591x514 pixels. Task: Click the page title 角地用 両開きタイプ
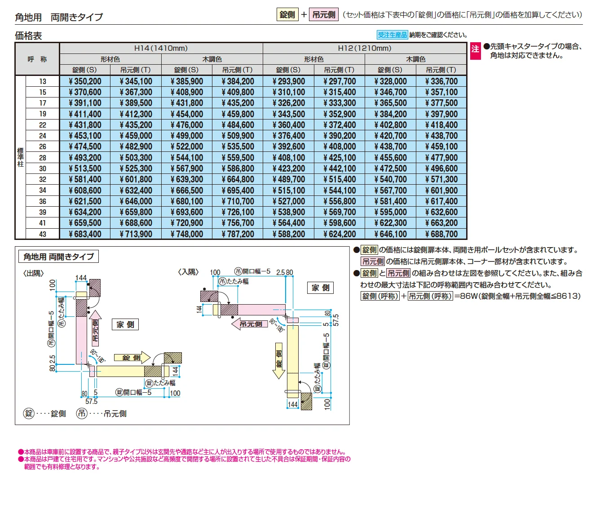coord(59,17)
